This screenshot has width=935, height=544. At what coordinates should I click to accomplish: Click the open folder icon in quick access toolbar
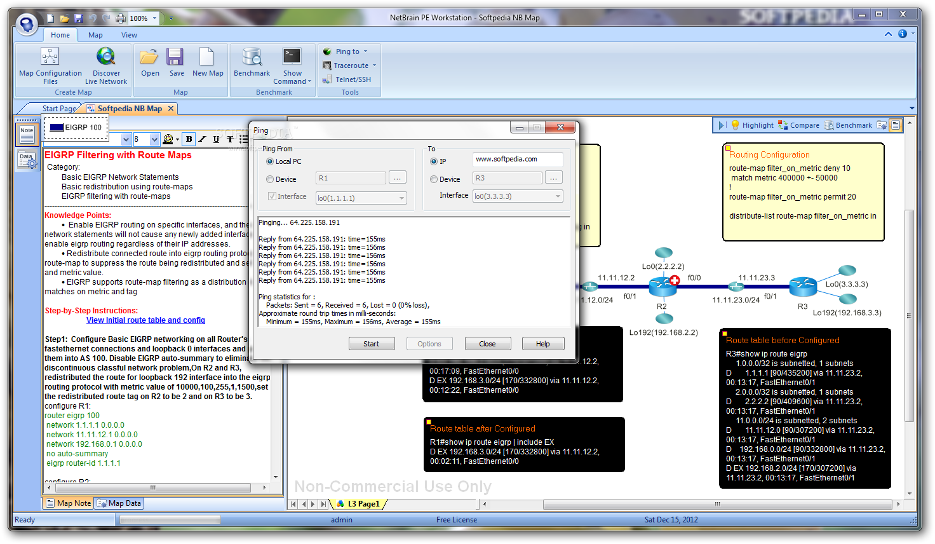coord(64,18)
